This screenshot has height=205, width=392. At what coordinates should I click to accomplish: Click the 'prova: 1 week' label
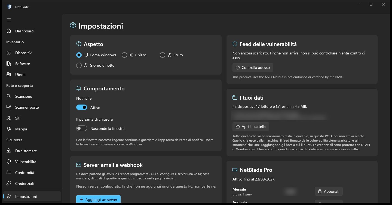coord(242,194)
